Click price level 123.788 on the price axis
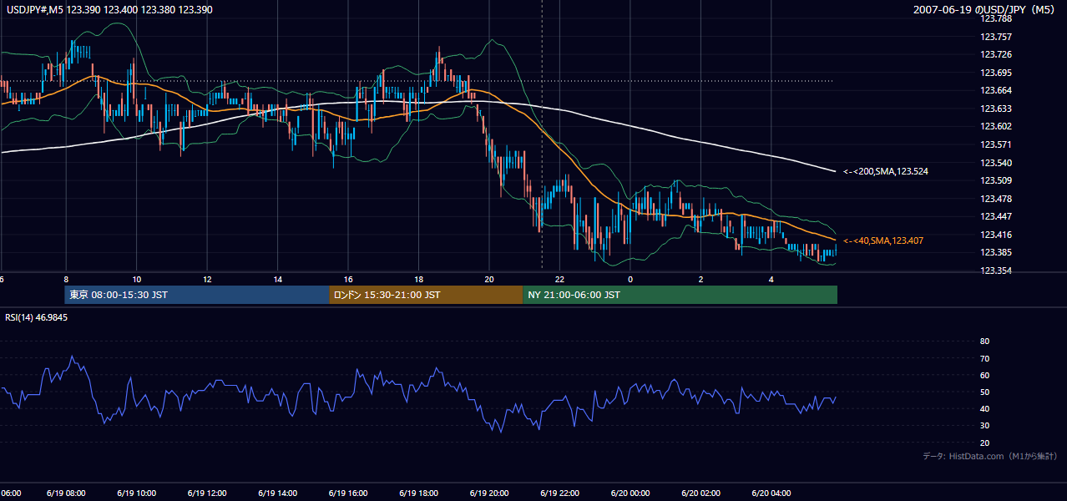Screen dimensions: 1067x501 (x=994, y=18)
